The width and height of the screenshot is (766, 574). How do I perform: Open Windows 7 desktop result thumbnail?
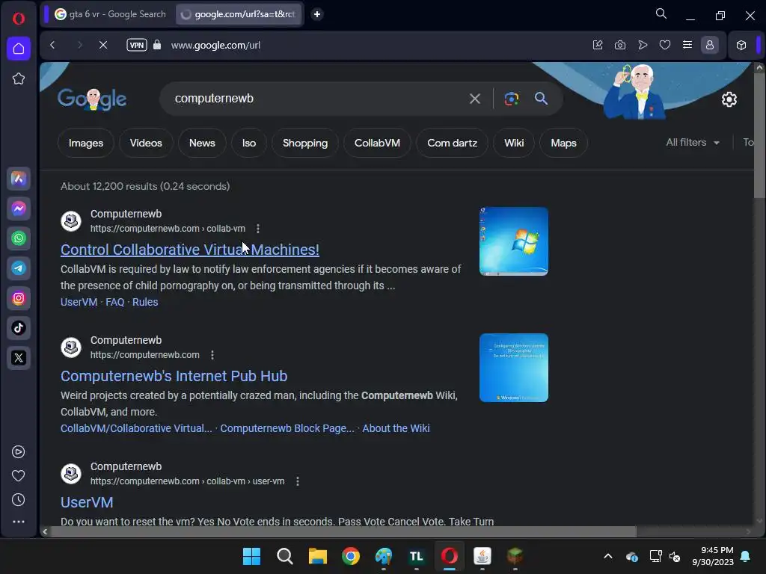(x=514, y=241)
